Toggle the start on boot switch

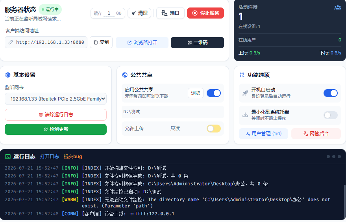click(331, 93)
